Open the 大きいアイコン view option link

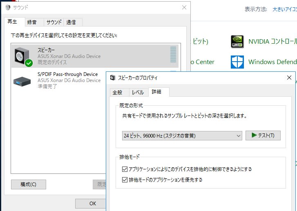(285, 9)
